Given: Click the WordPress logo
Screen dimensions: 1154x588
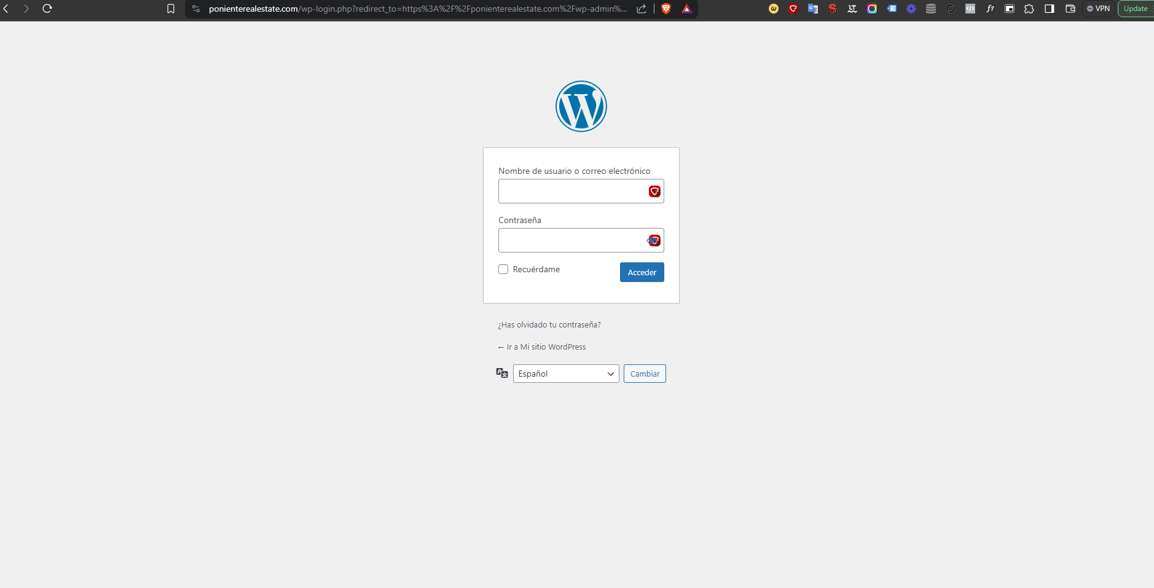Looking at the screenshot, I should pos(581,106).
